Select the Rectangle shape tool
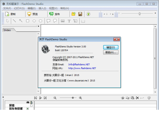Image resolution: width=159 pixels, height=114 pixels. 28,21
